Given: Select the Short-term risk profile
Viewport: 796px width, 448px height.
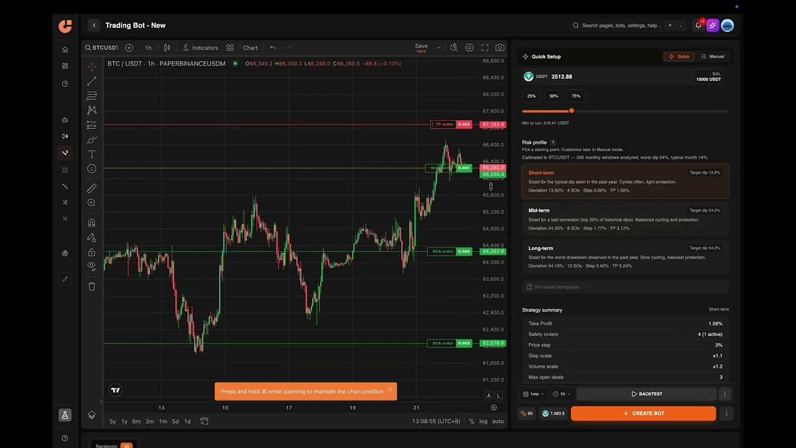Looking at the screenshot, I should [x=625, y=181].
